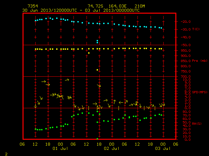Click the 164.03E longitude label
Screen dimensions: 209x156
118,6
